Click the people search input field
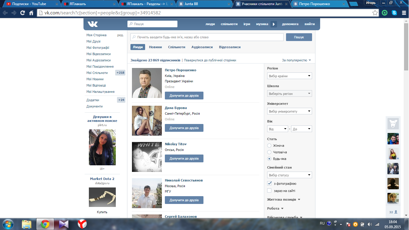Viewport: 409px width, 230px height. 207,37
